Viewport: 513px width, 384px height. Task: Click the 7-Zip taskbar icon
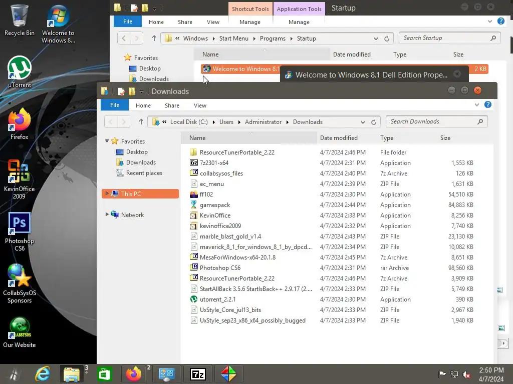[198, 374]
